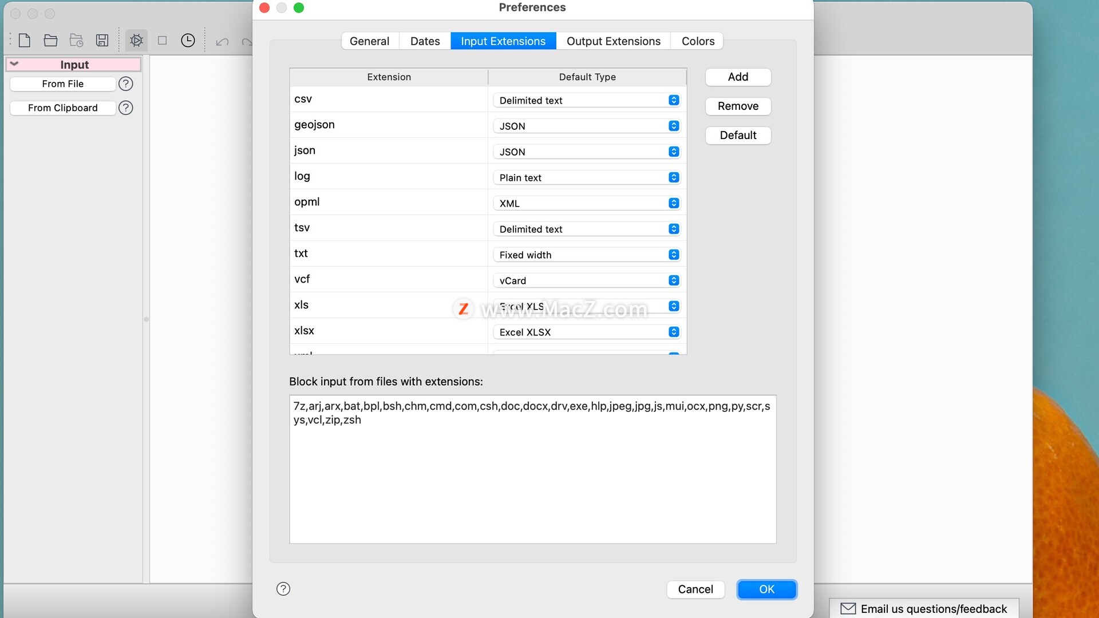Open Default Type dropdown for log
Viewport: 1099px width, 618px height.
[x=587, y=177]
